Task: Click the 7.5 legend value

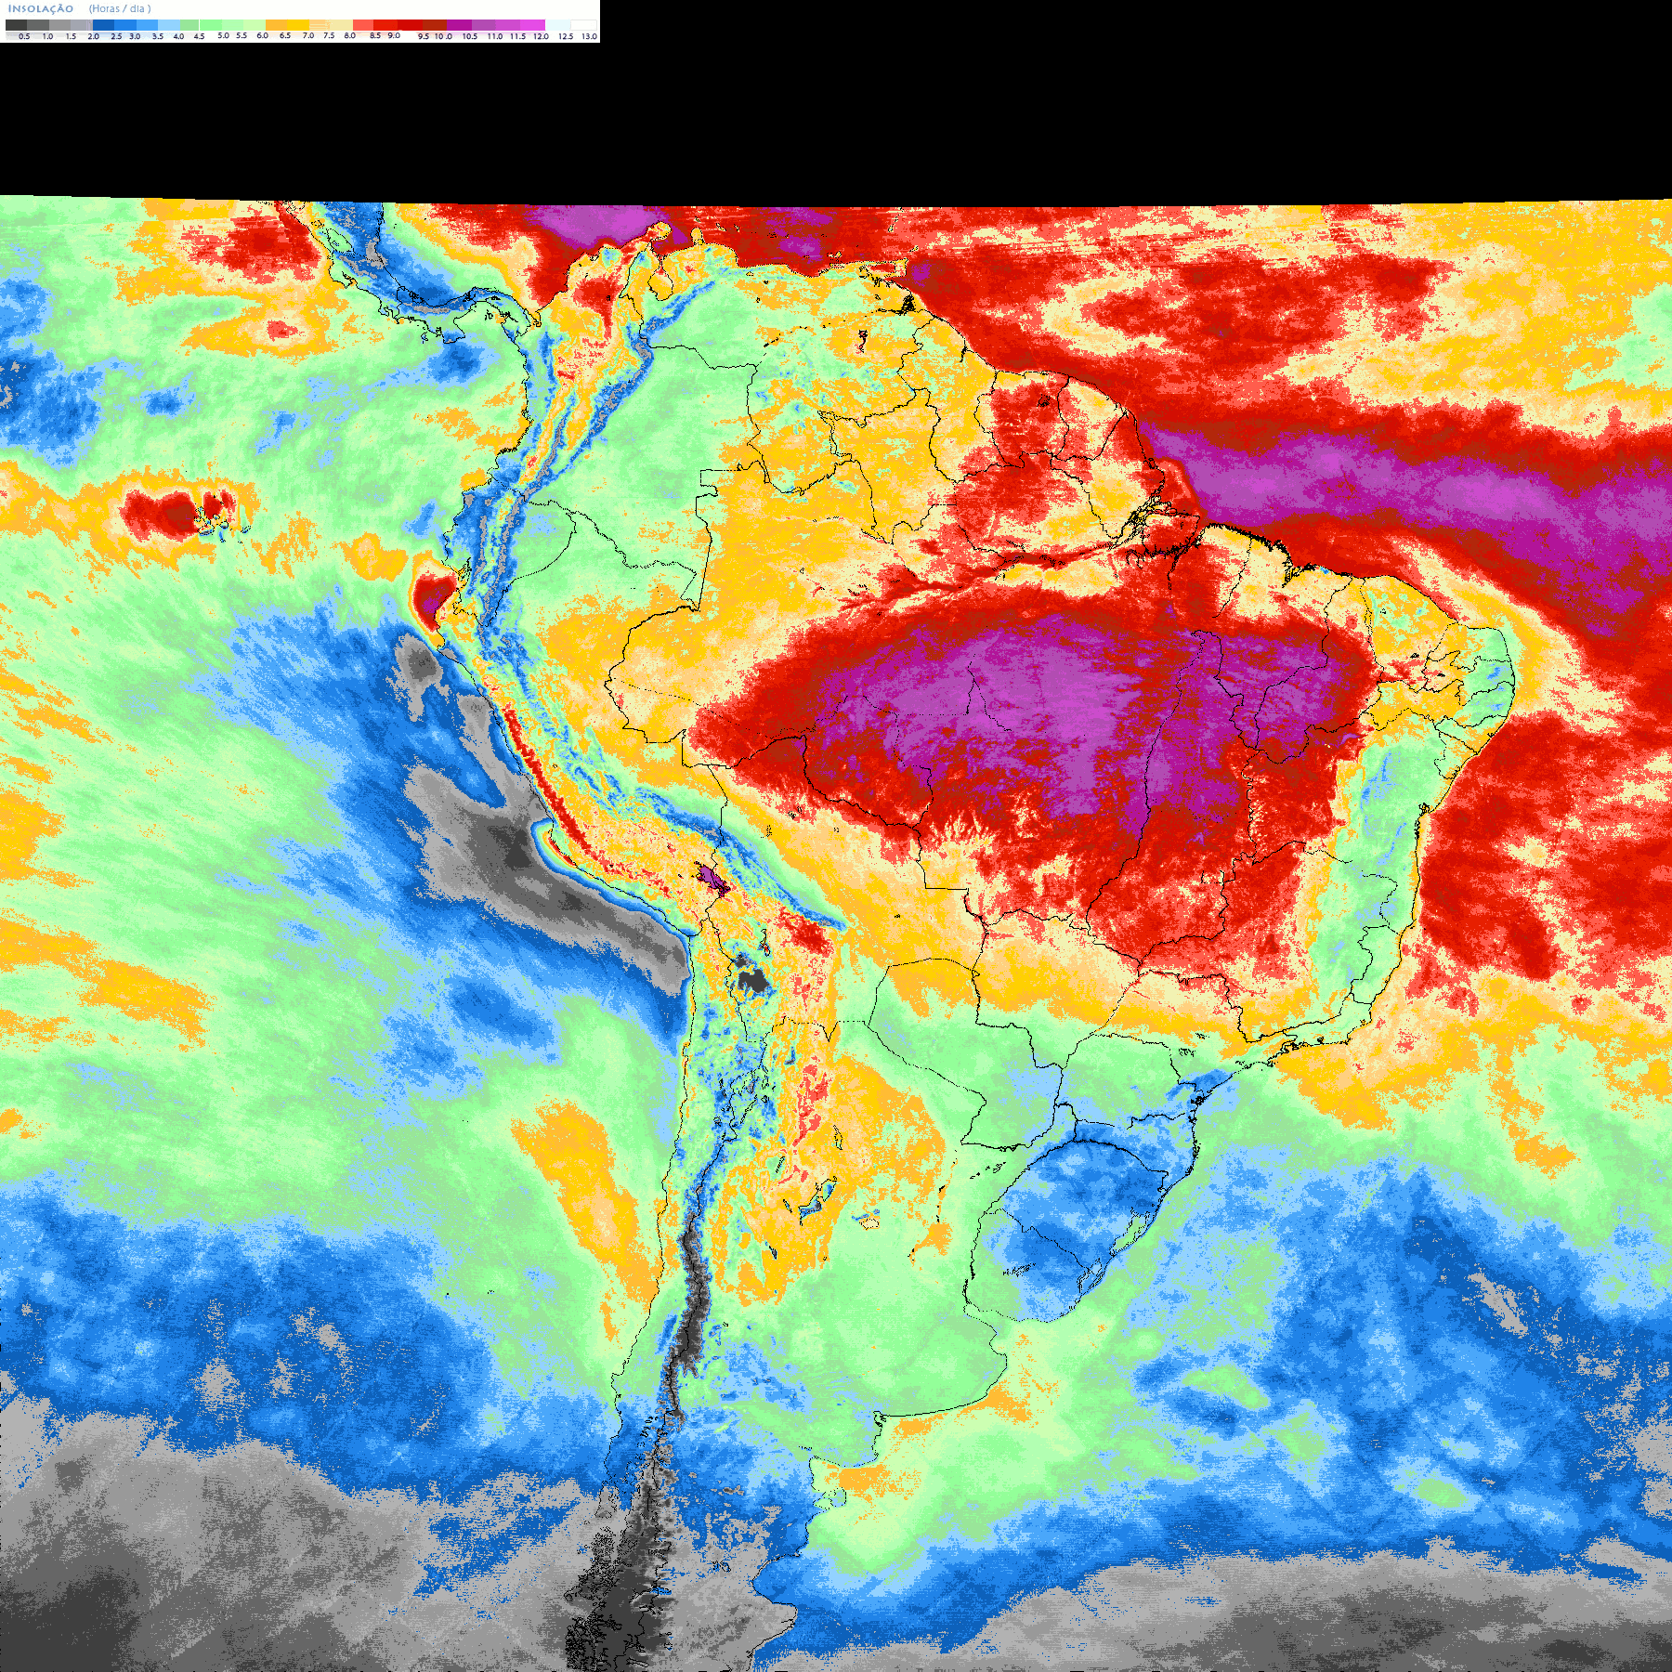Action: click(x=329, y=35)
